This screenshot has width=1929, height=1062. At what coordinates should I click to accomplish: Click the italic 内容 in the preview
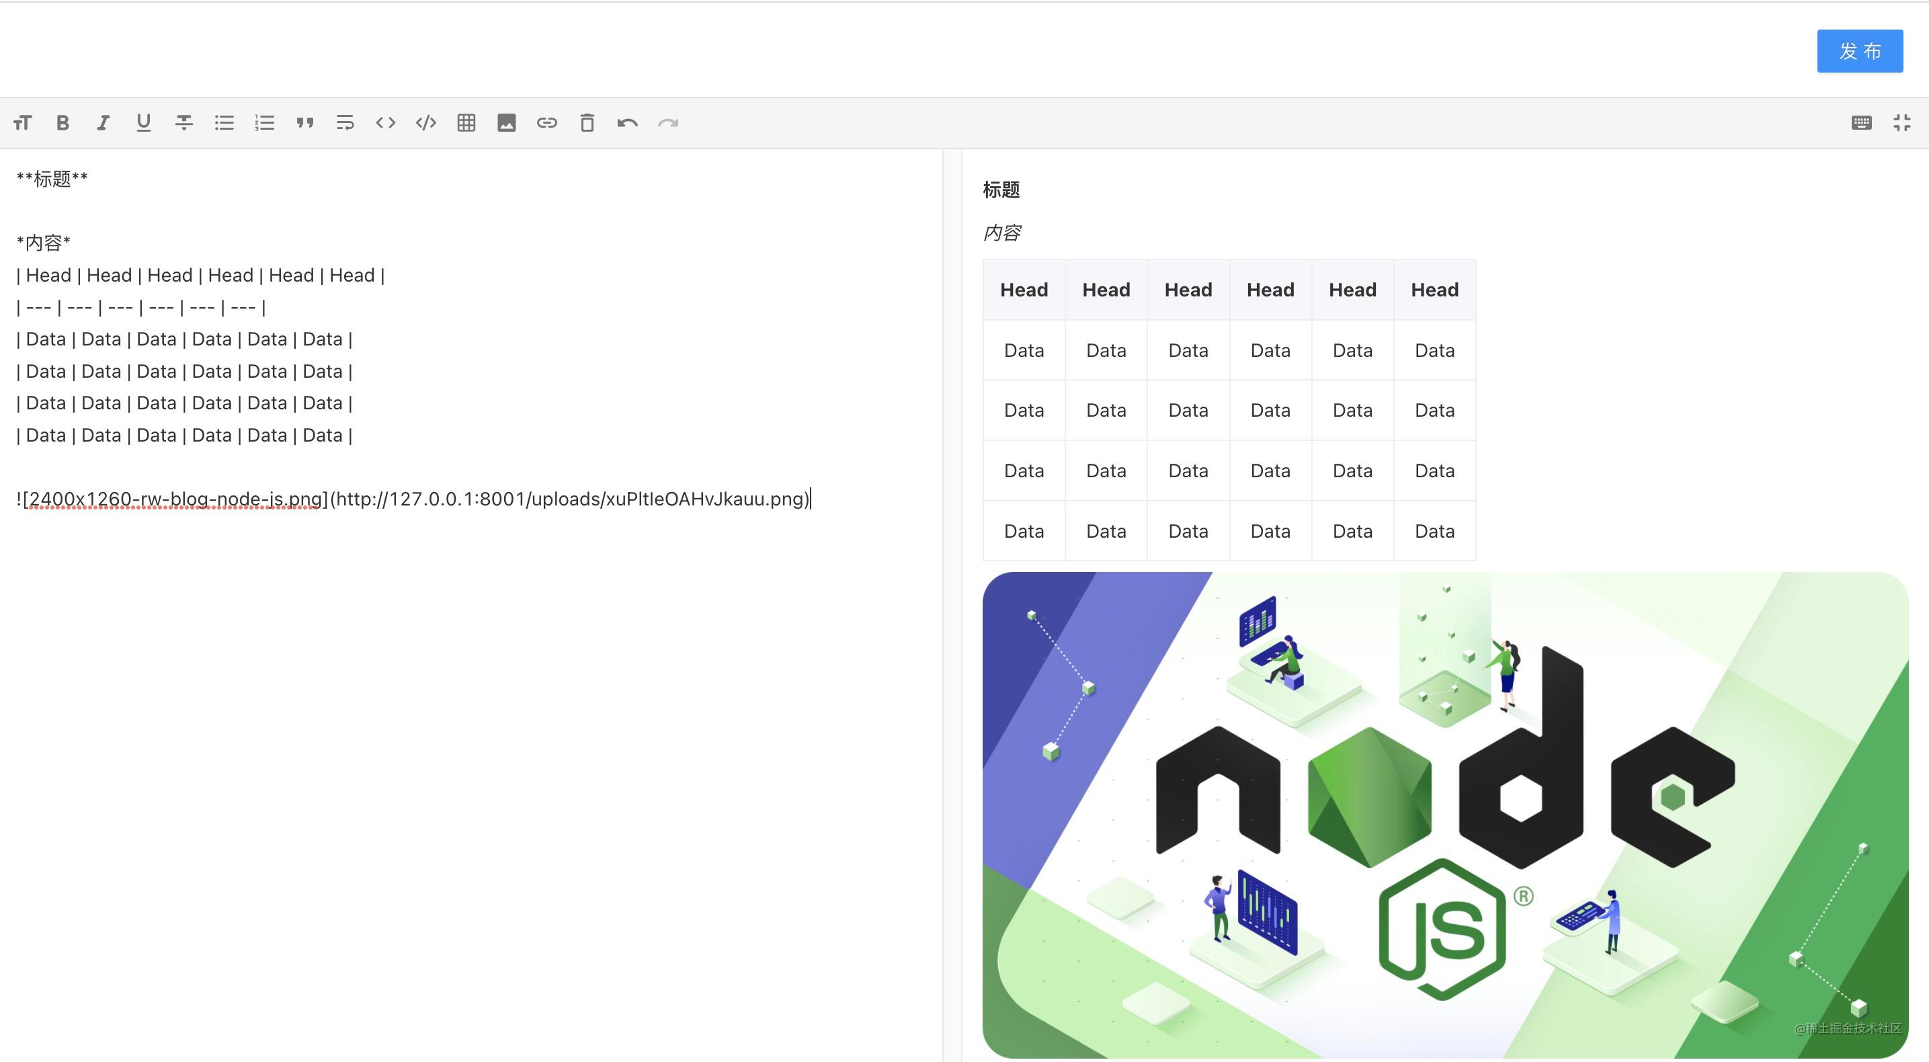[1002, 233]
